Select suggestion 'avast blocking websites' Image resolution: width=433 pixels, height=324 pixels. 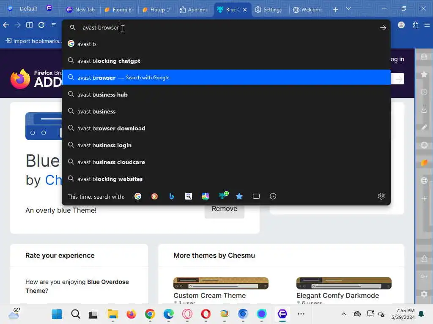pos(226,179)
